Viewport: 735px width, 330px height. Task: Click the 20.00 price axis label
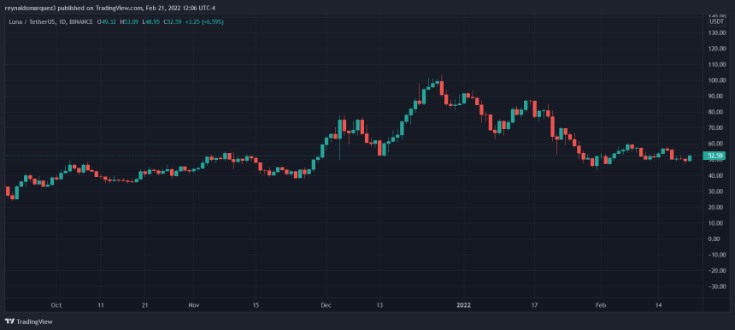pyautogui.click(x=716, y=208)
